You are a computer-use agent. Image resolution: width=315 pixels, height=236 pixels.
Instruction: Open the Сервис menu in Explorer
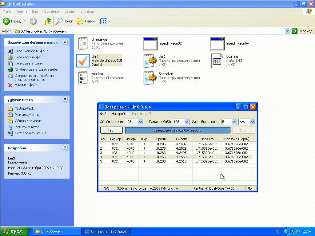tap(70, 11)
